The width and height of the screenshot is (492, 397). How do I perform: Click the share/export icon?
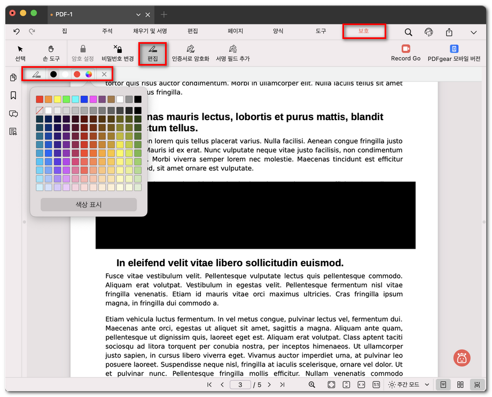pyautogui.click(x=449, y=32)
